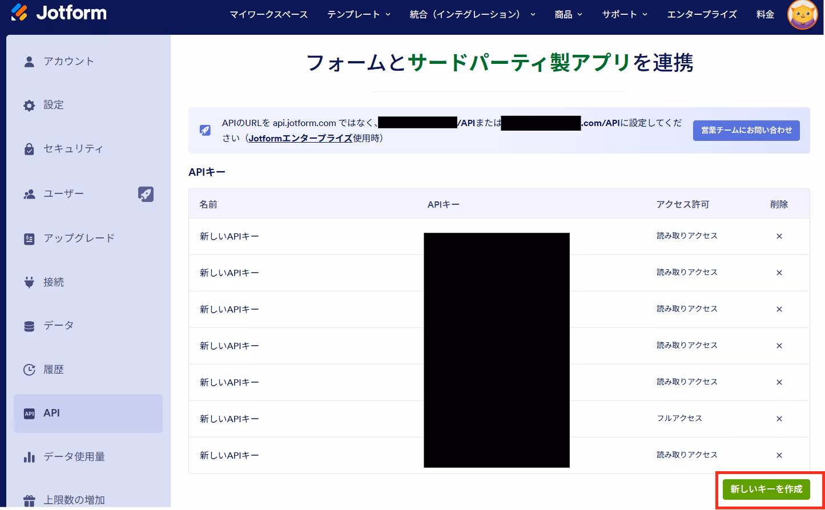Delete the first 新しいAPIキー row
This screenshot has height=510, width=825.
(779, 236)
